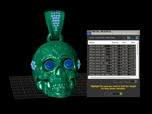The image size is (152, 114).
Task: Click the Library: Cutout White label
Action: (x=102, y=38)
